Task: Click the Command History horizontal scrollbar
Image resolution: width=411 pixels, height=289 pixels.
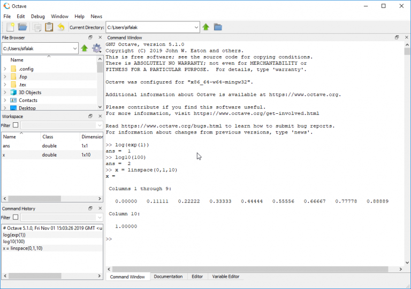Action: pos(35,276)
